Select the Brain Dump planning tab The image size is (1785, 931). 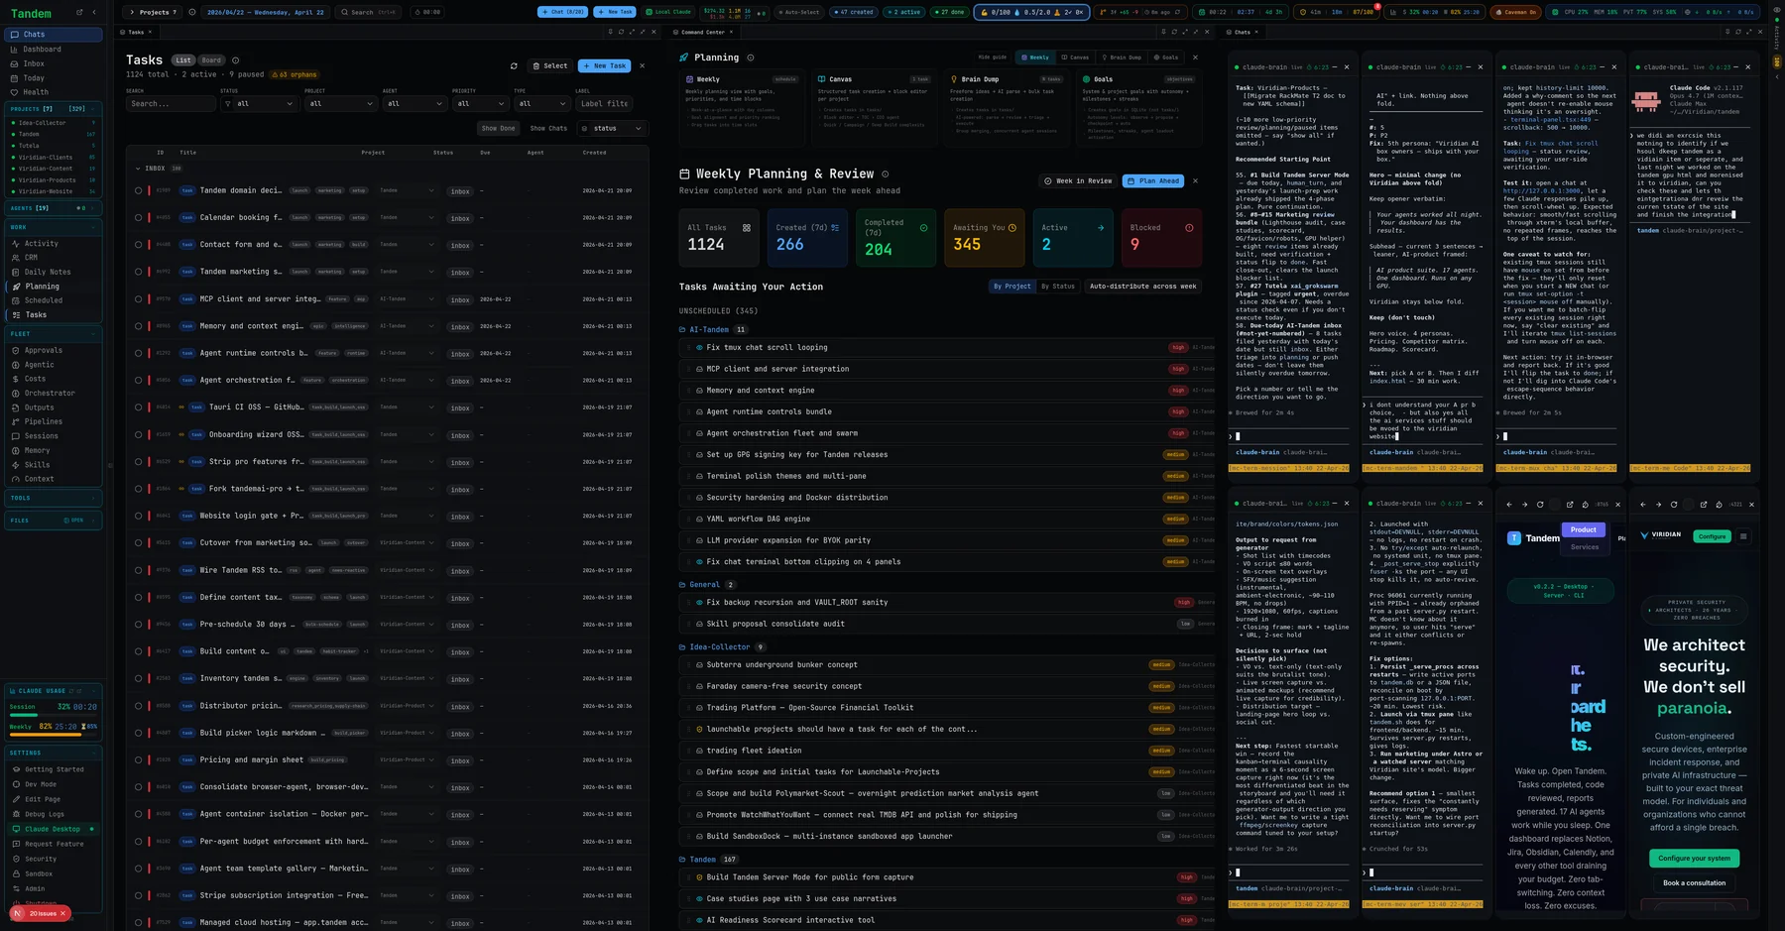[1120, 58]
